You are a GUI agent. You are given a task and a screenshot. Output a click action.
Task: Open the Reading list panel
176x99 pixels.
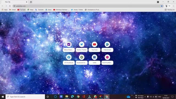point(170,10)
